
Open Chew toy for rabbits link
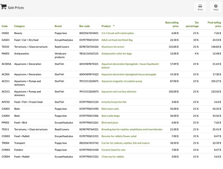point(112,157)
